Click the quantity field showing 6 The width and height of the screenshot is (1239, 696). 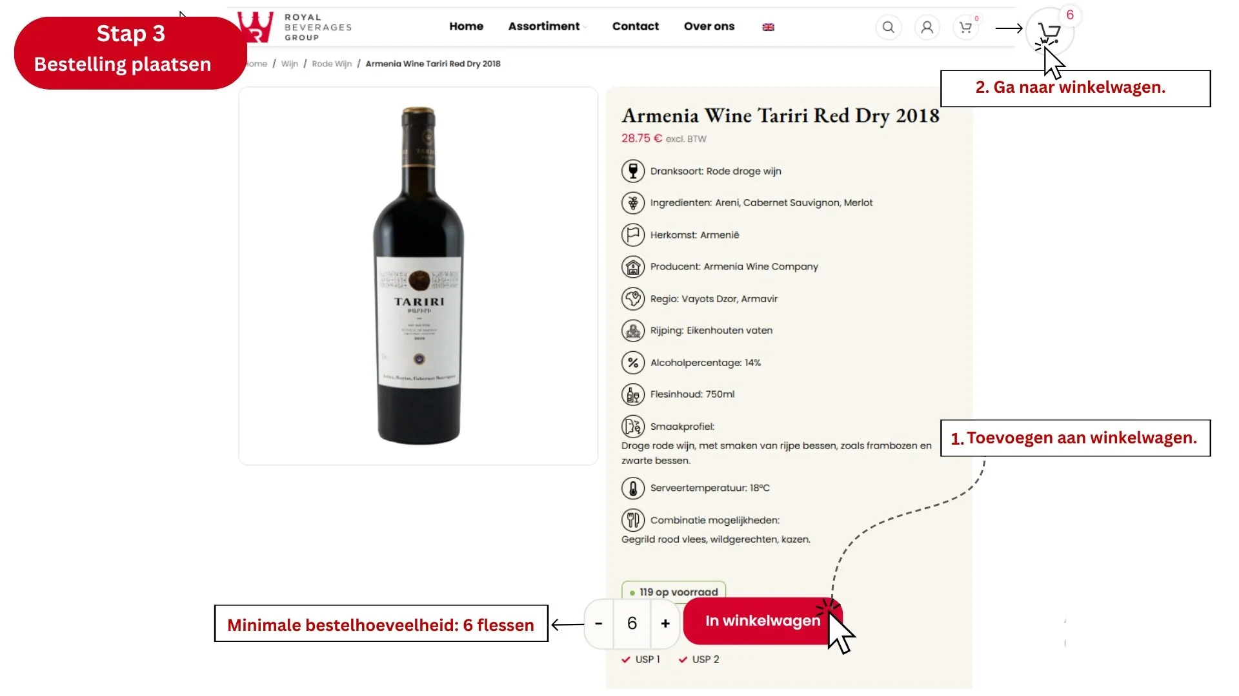tap(632, 623)
